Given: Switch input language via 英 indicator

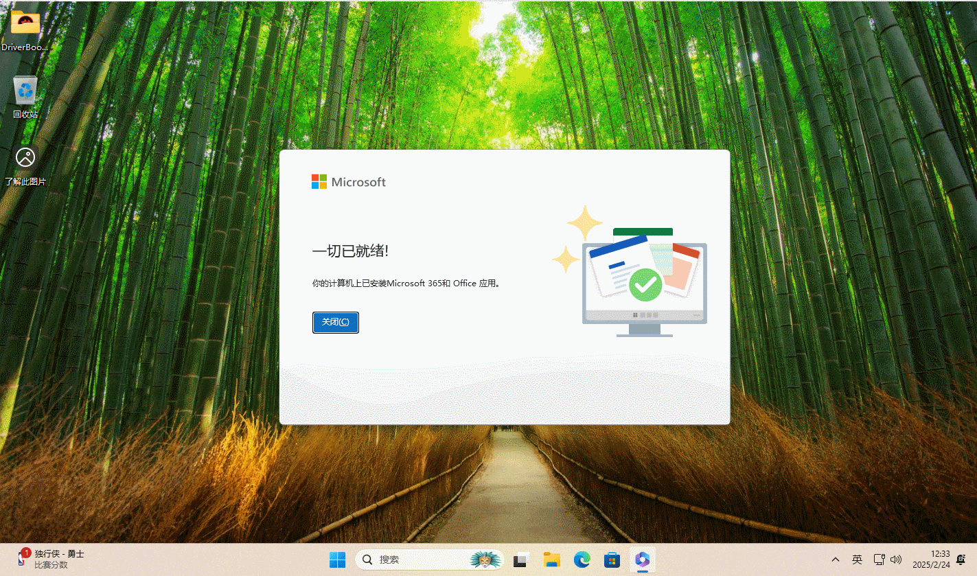Looking at the screenshot, I should 857,560.
